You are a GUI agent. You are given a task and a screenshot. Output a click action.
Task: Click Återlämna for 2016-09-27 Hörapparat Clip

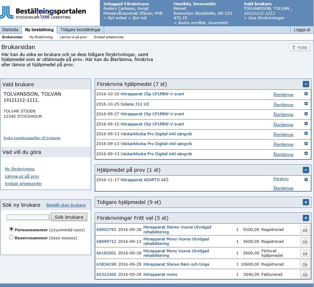(x=283, y=115)
